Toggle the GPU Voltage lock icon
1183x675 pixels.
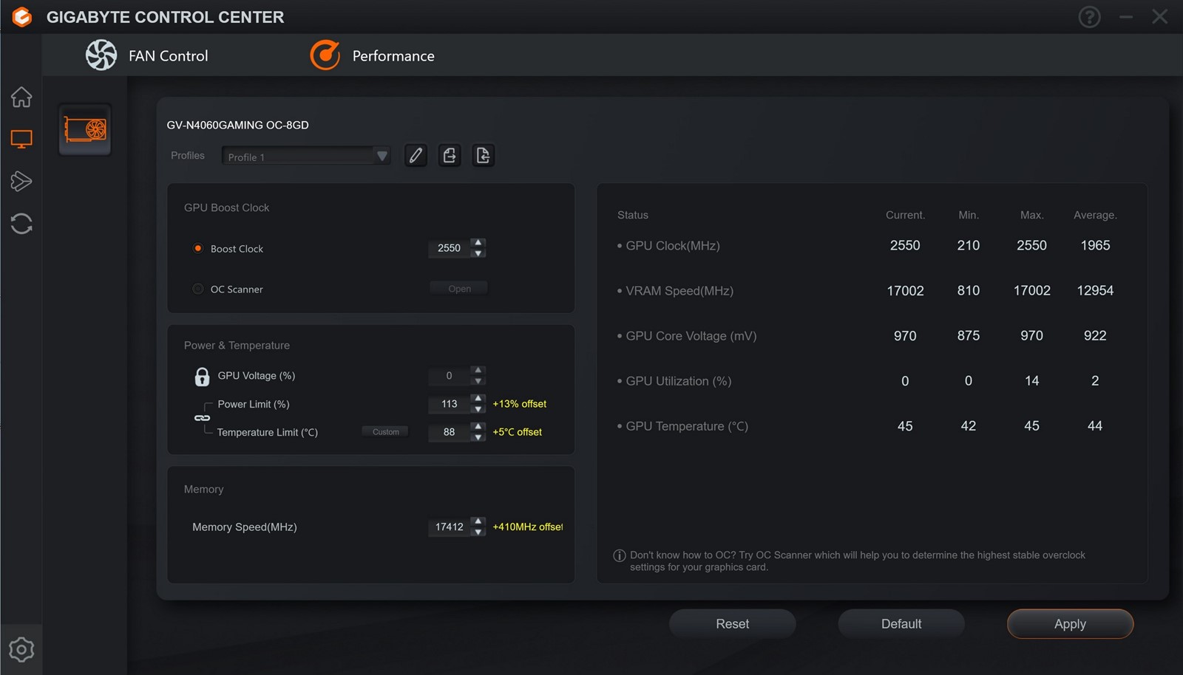[x=202, y=377]
